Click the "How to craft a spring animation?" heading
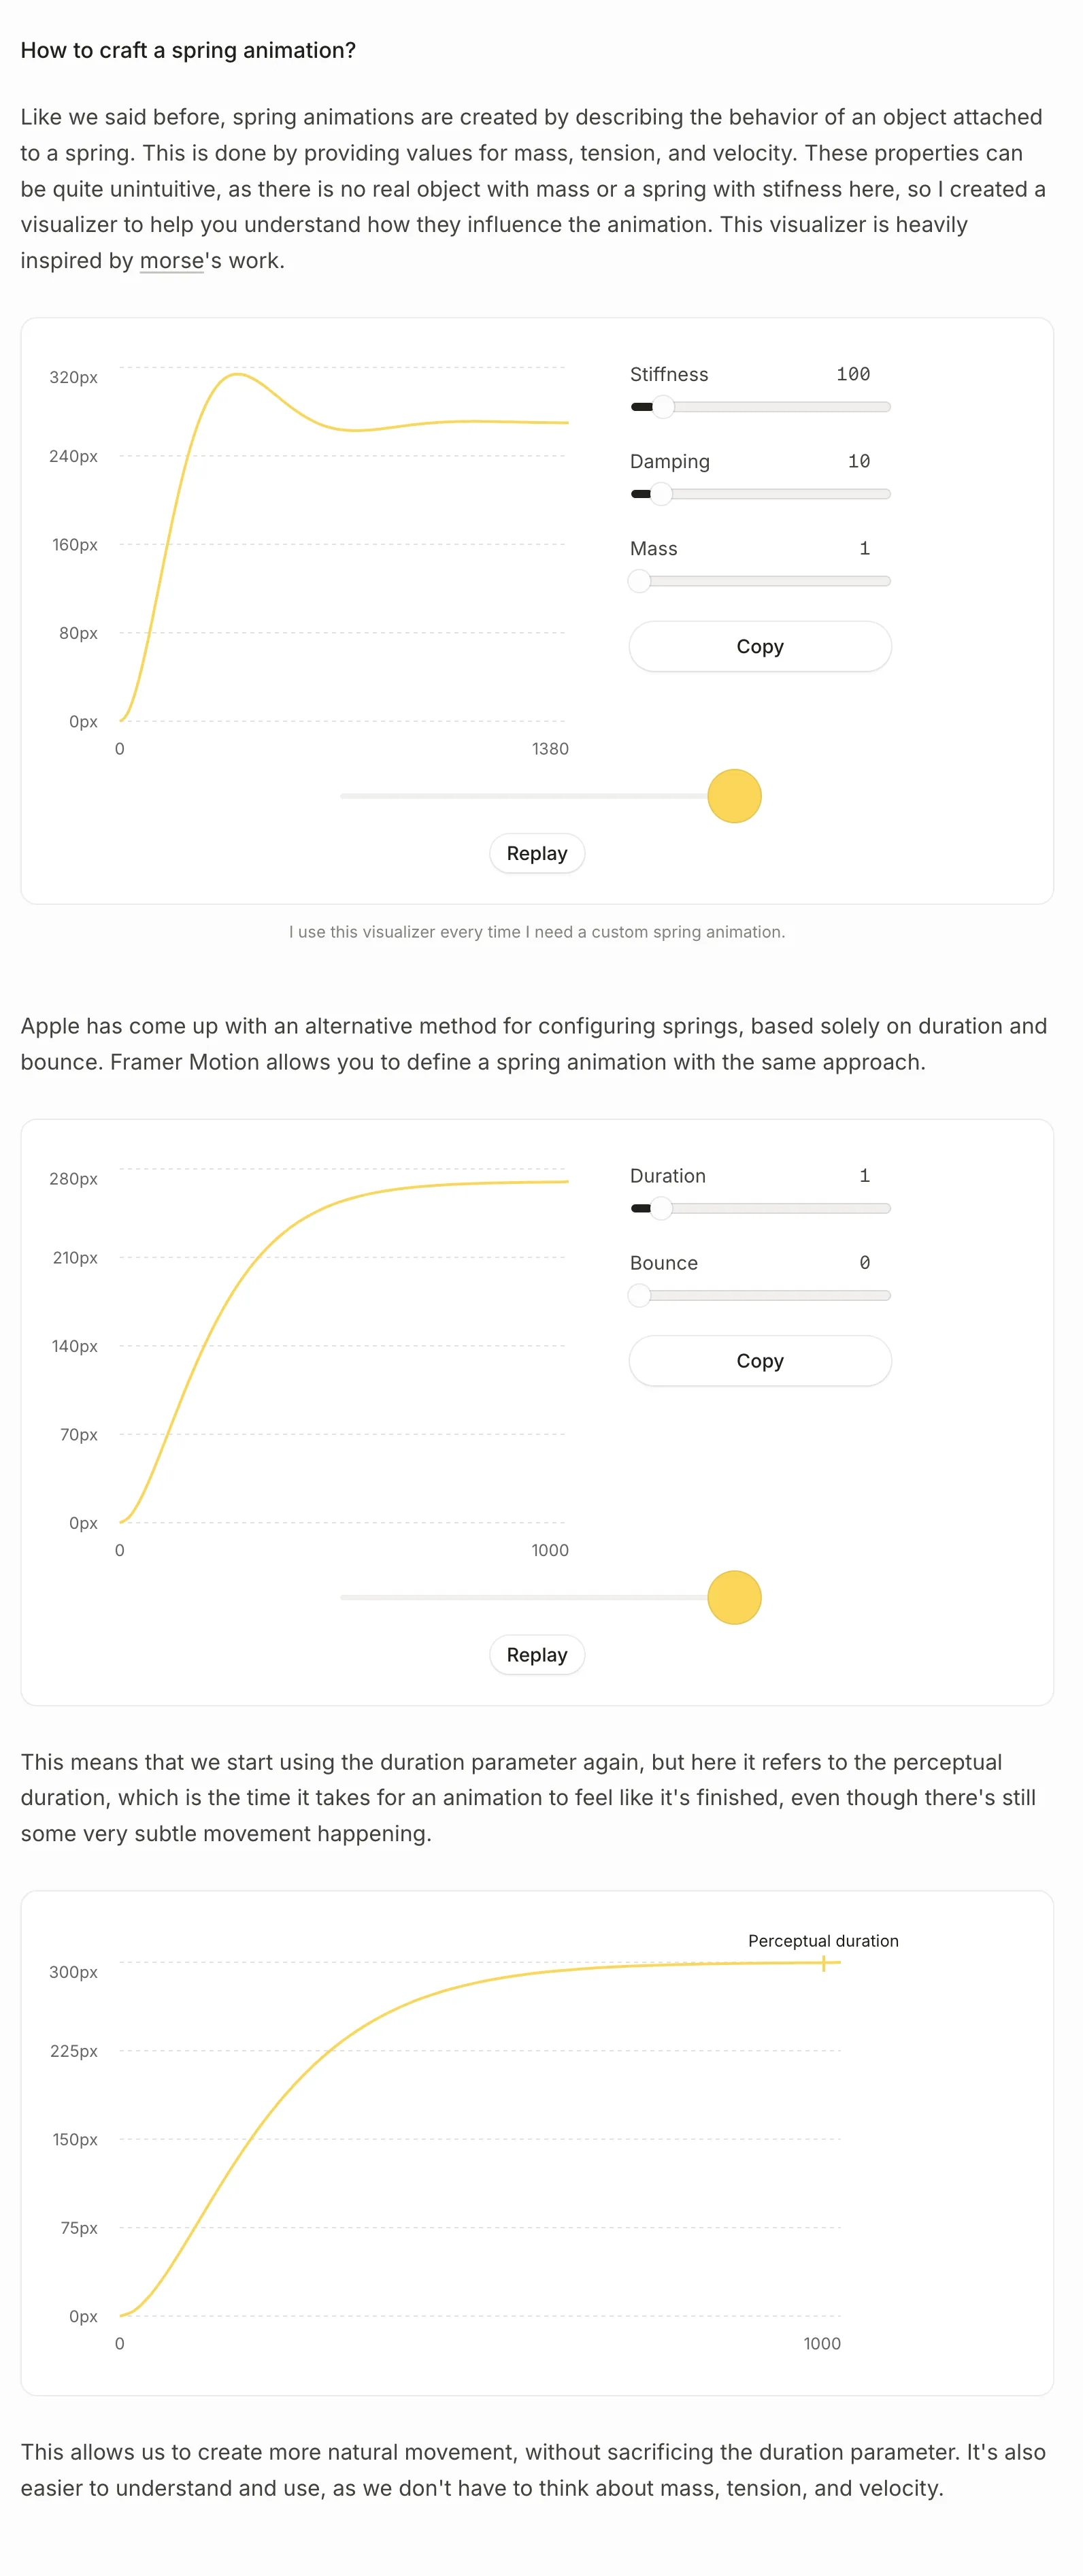The image size is (1083, 2576). [x=188, y=50]
